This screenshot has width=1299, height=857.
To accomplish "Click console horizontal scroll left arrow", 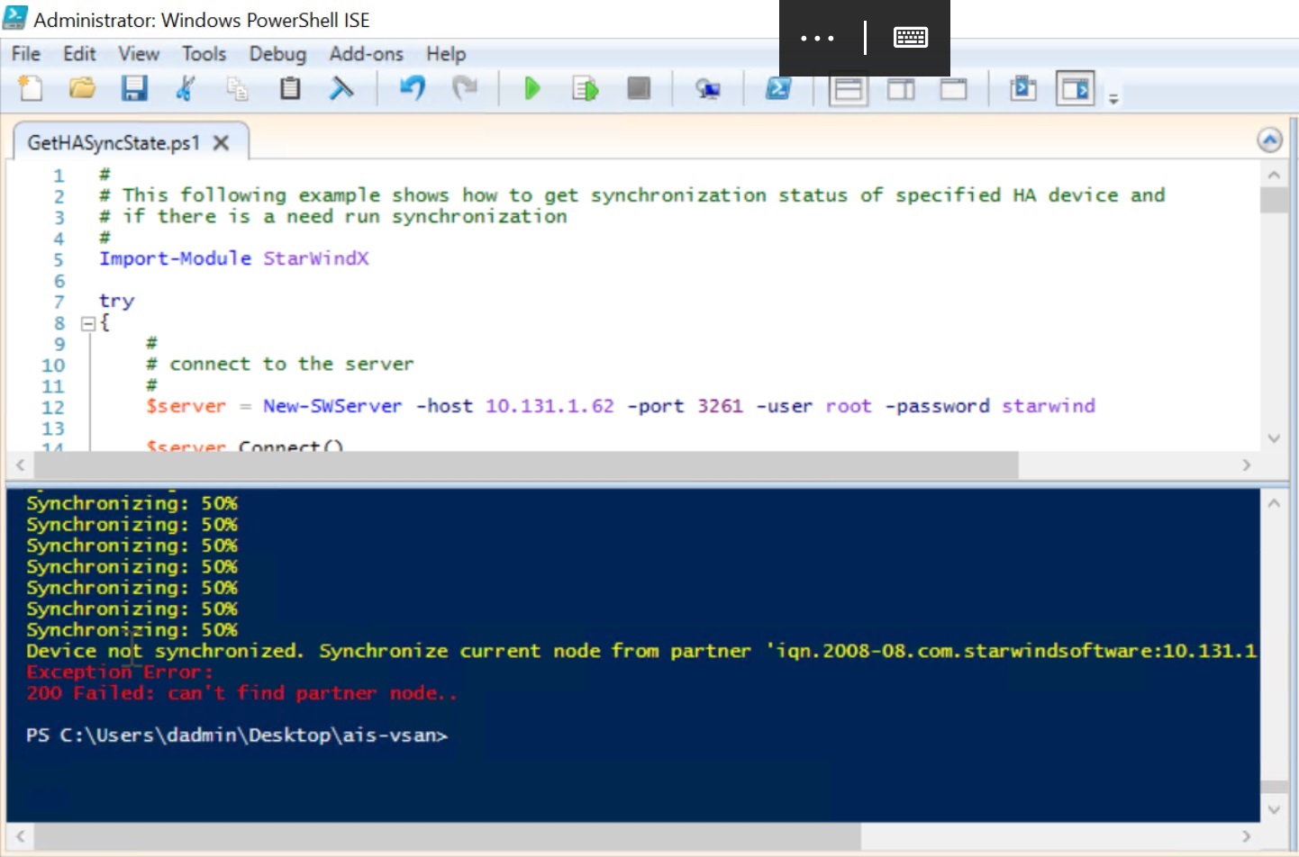I will [x=20, y=836].
